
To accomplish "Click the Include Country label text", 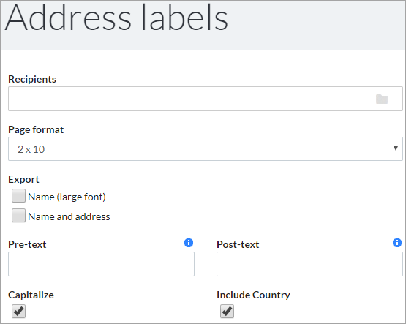I will pos(253,295).
